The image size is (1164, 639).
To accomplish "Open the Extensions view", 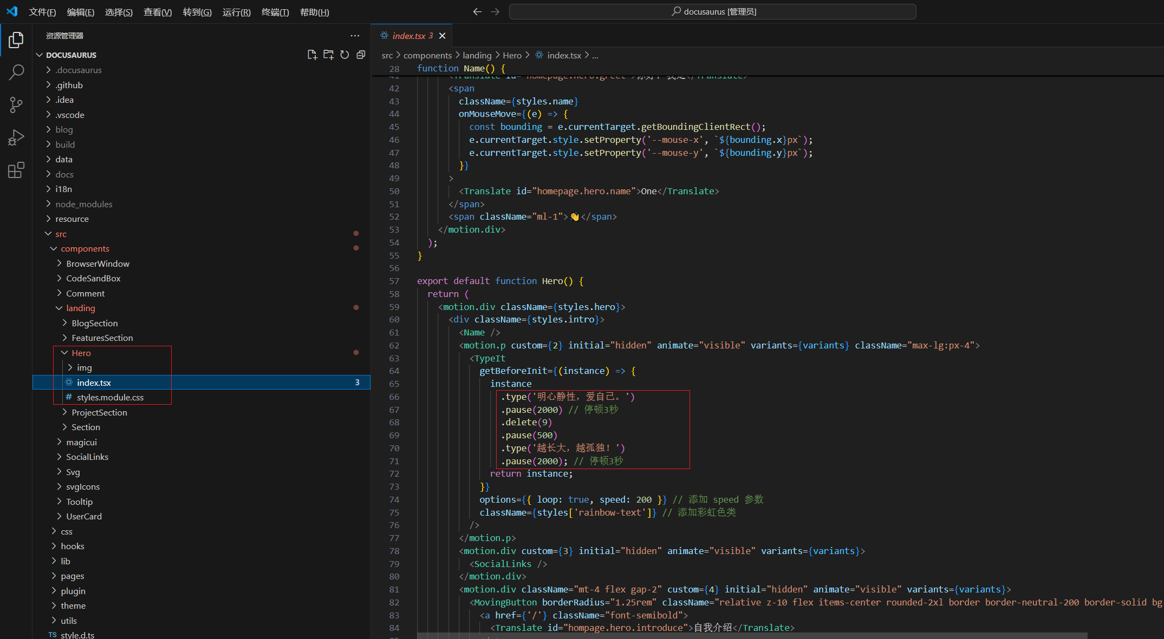I will pyautogui.click(x=16, y=170).
